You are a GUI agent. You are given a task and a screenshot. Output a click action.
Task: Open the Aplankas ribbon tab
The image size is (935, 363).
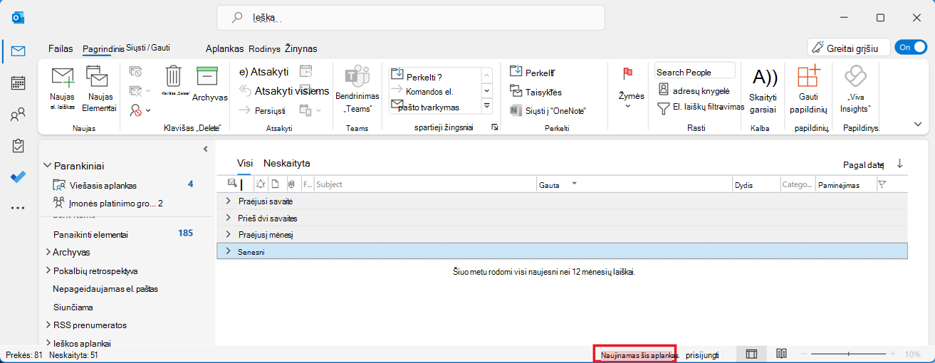click(225, 48)
